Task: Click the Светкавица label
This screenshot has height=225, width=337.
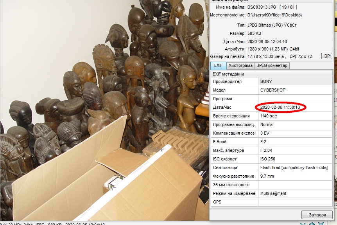Action: [x=225, y=167]
